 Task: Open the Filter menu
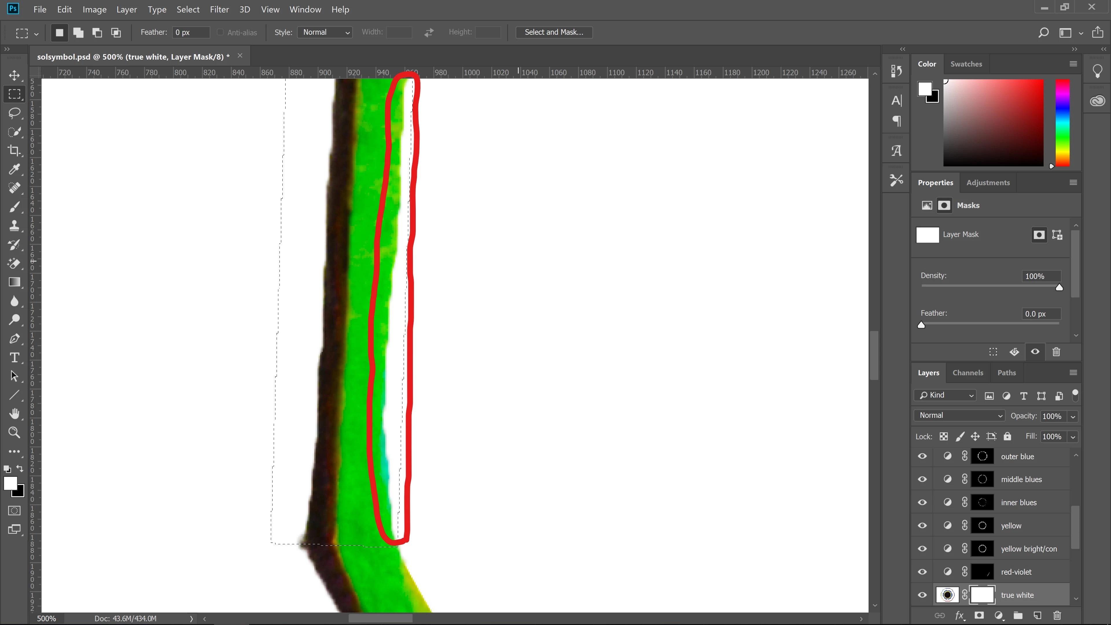coord(219,10)
